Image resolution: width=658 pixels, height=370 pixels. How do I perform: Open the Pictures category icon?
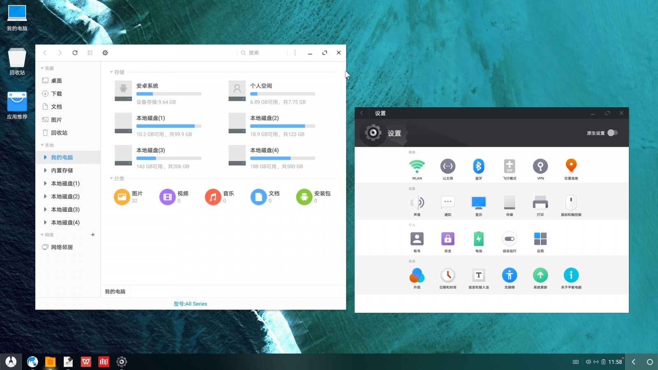coord(122,197)
